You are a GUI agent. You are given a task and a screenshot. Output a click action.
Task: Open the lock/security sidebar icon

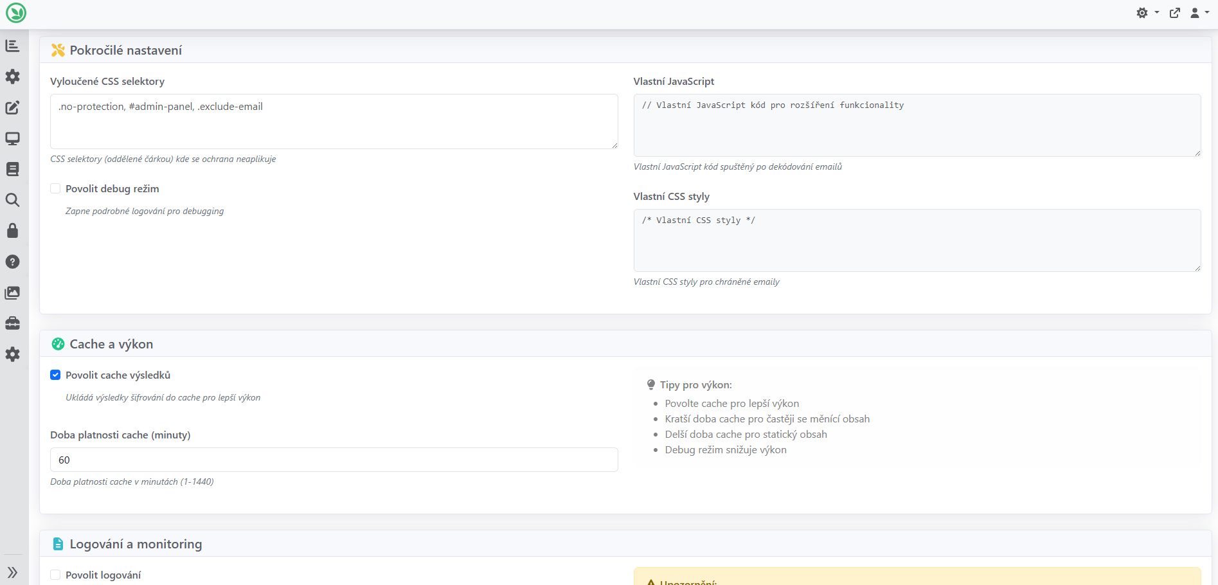pyautogui.click(x=12, y=231)
